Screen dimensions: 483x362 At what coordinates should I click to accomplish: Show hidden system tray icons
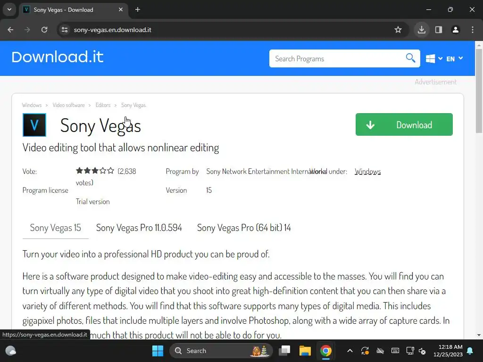(x=350, y=351)
